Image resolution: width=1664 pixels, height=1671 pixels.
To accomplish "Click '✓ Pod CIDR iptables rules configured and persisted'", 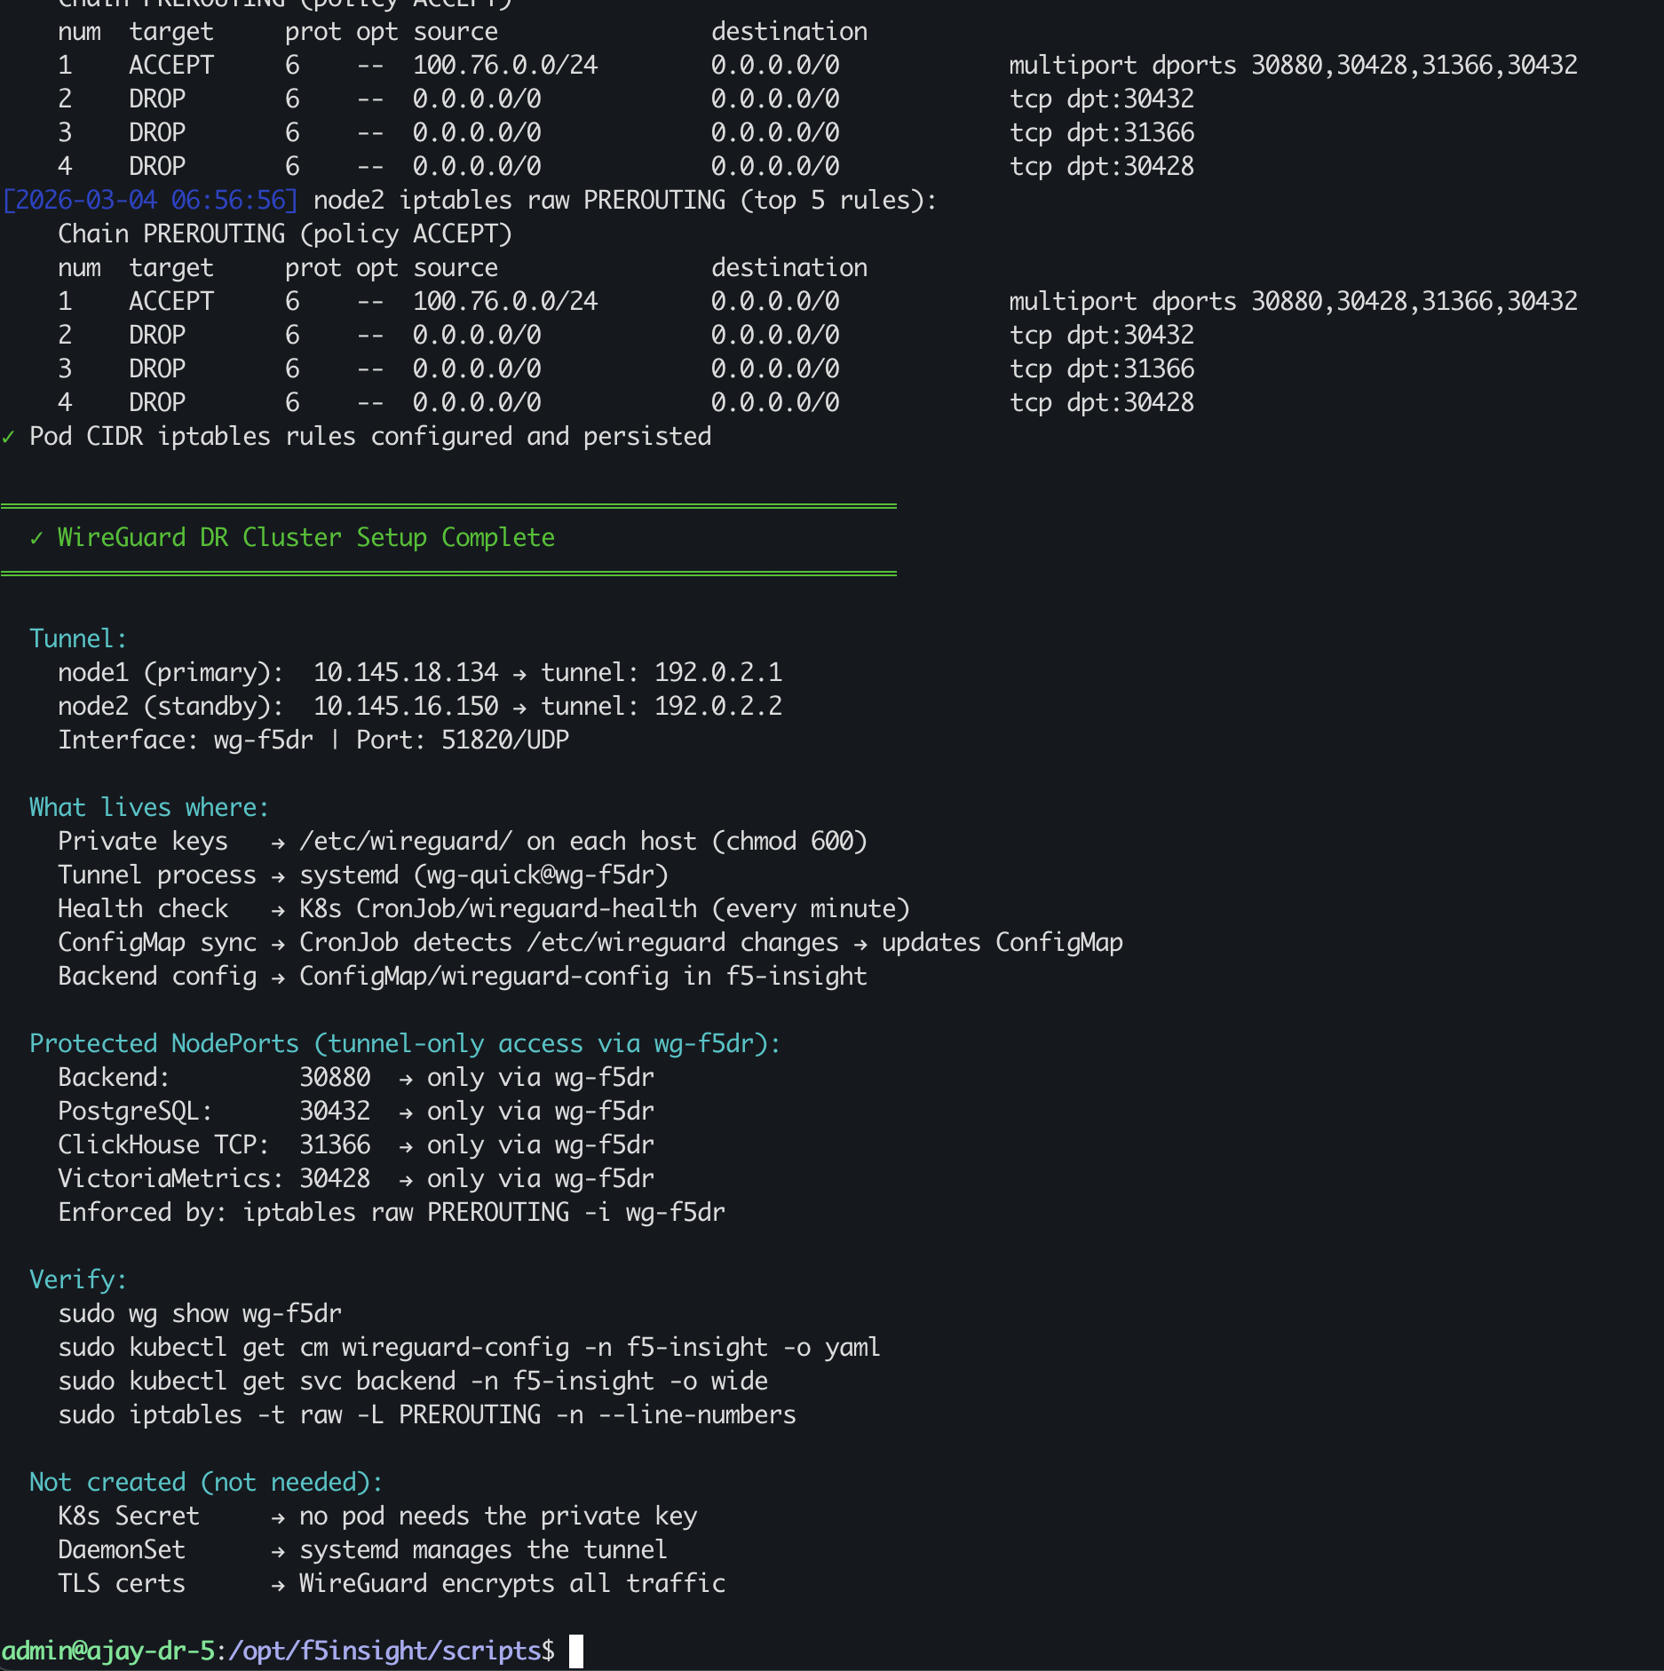I will tap(357, 437).
